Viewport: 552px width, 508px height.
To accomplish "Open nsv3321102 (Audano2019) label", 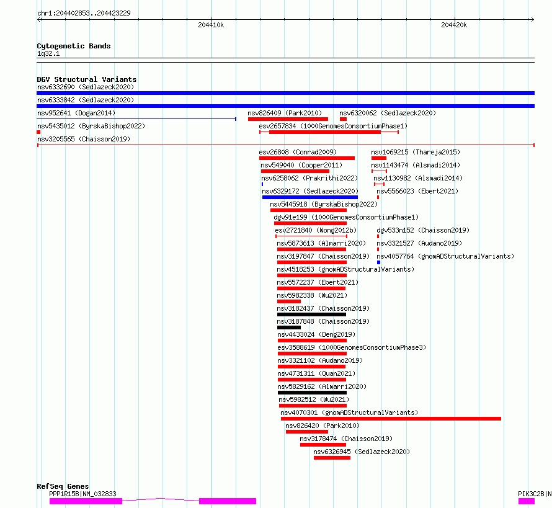I will pyautogui.click(x=320, y=360).
